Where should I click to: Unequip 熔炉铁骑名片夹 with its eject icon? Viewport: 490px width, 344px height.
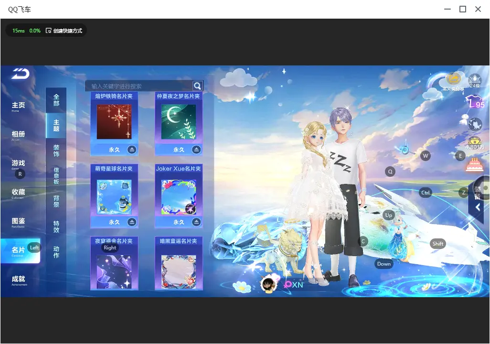[131, 150]
